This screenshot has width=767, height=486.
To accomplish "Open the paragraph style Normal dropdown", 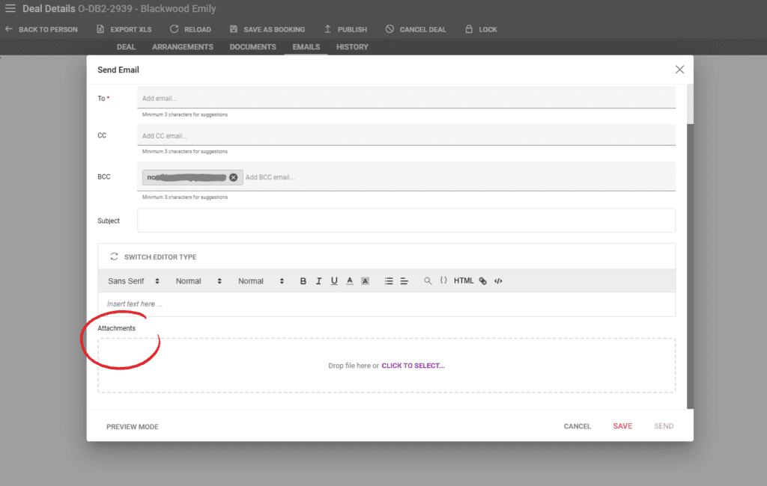I will 255,280.
